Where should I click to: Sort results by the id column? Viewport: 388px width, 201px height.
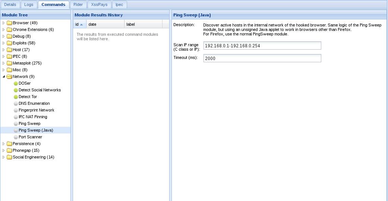pyautogui.click(x=80, y=24)
